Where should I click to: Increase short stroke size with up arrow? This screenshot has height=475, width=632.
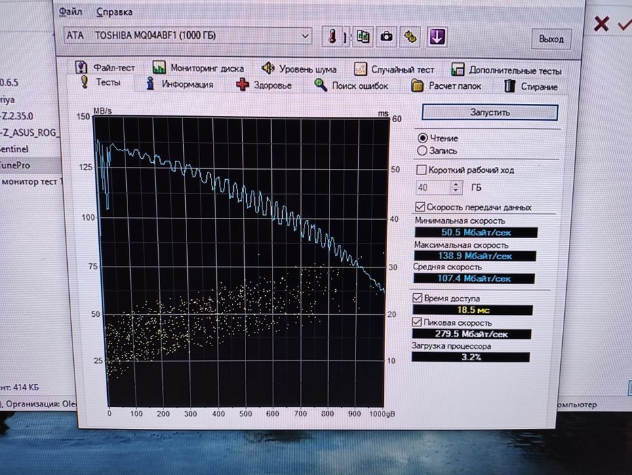456,184
